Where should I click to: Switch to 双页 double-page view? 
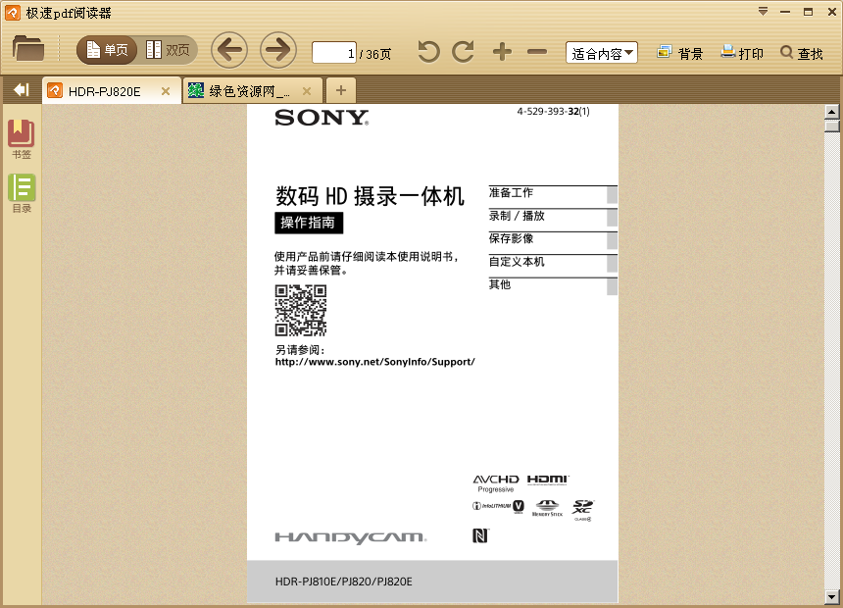click(x=169, y=48)
